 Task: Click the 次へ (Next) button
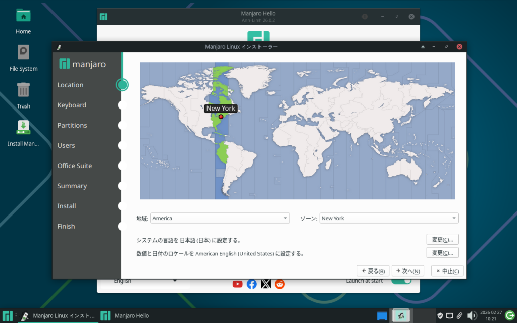408,271
